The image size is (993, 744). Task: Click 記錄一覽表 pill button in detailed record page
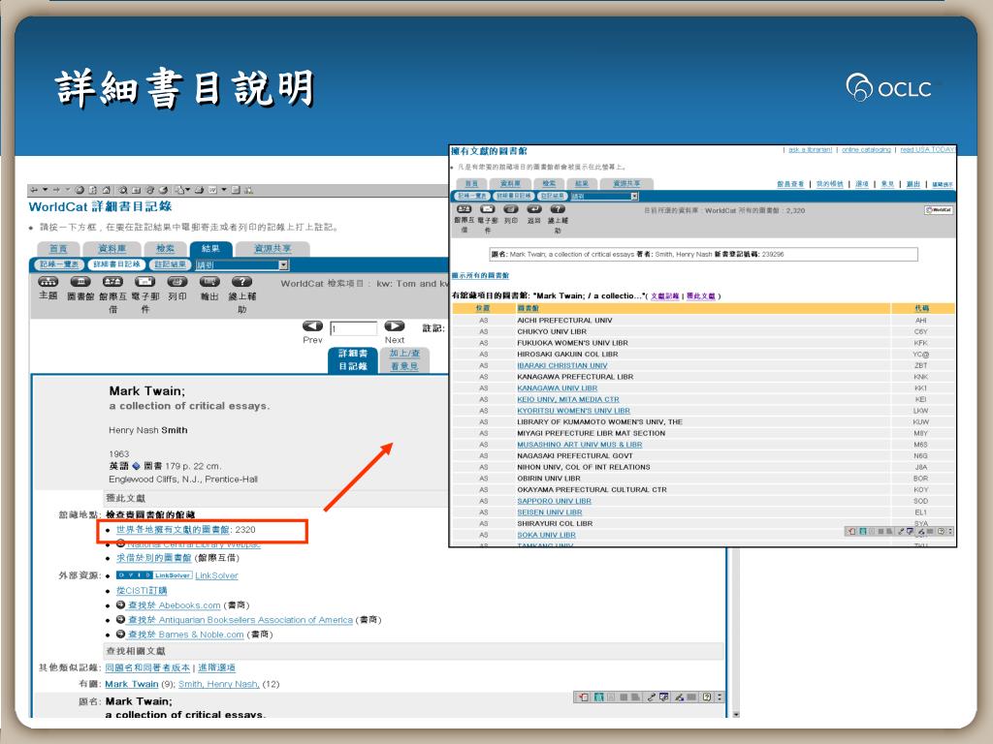59,264
